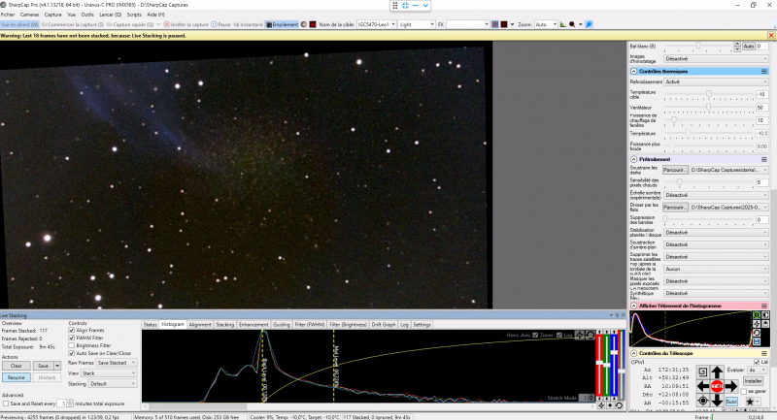Open the Stacking Default dropdown
This screenshot has height=420, width=777.
coord(113,383)
